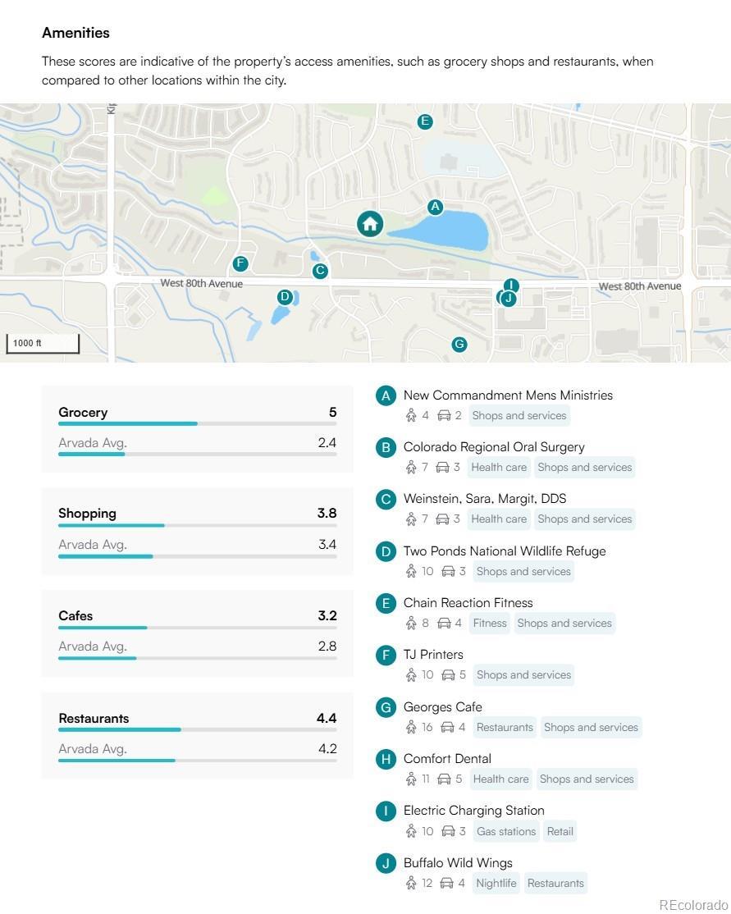The height and width of the screenshot is (914, 731).
Task: Select the Buffalo Wild Wings entry
Action: tap(457, 863)
